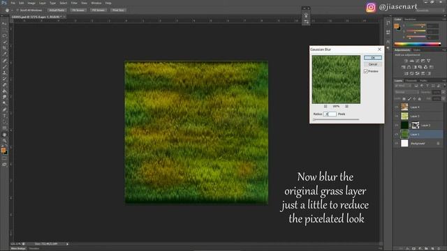Open the layer blend mode dropdown
Image resolution: width=447 pixels, height=251 pixels.
click(x=406, y=92)
